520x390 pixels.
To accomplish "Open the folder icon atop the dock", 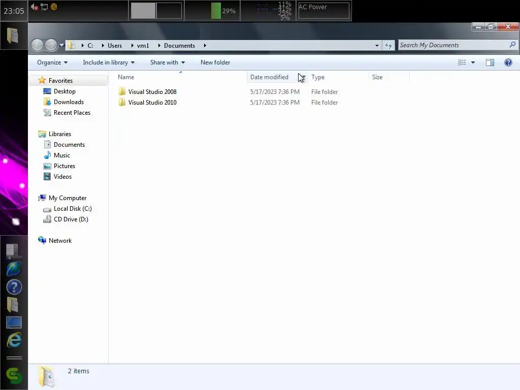I will [13, 36].
